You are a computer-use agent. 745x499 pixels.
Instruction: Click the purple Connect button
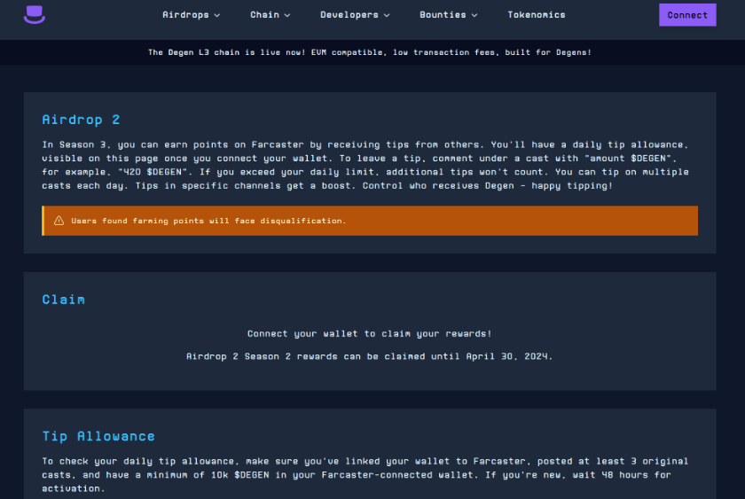click(687, 15)
